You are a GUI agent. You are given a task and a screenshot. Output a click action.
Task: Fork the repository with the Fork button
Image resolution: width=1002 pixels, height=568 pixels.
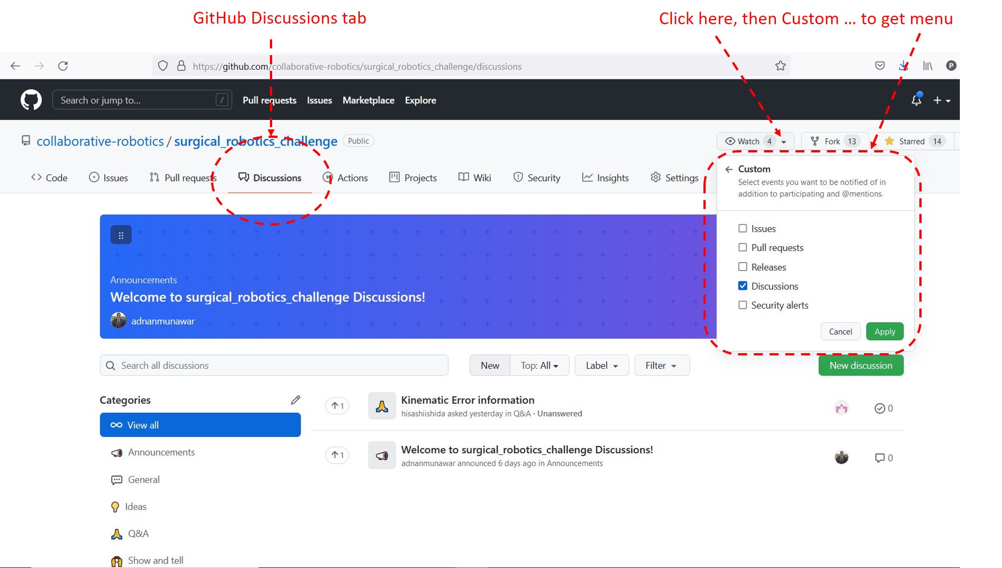[x=834, y=141]
